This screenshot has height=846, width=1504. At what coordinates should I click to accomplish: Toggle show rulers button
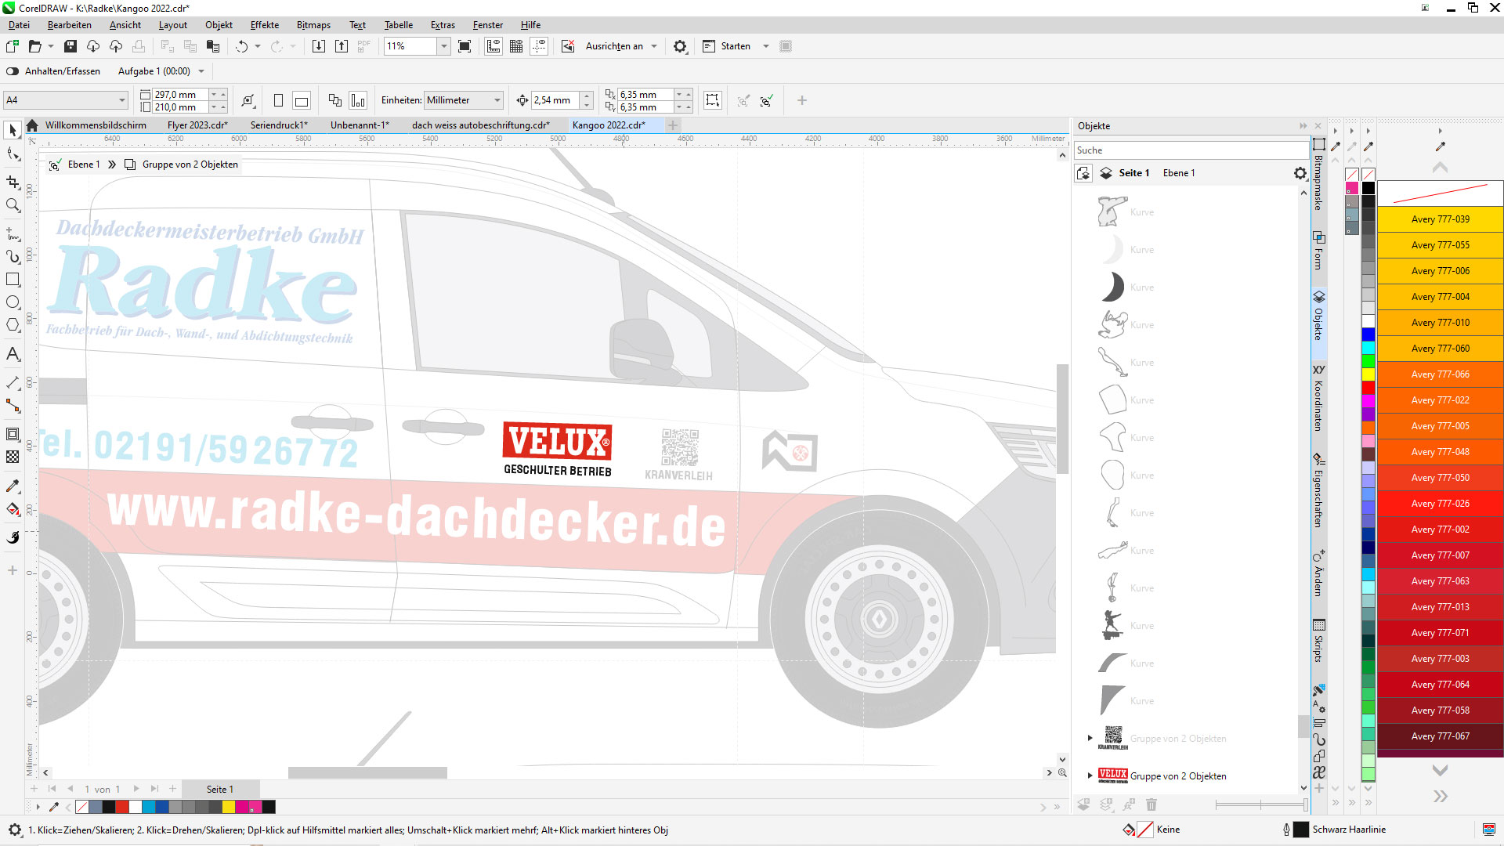point(493,46)
